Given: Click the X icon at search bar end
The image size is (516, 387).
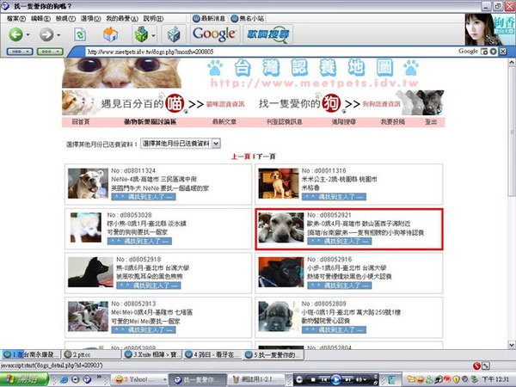Looking at the screenshot, I should [x=502, y=52].
